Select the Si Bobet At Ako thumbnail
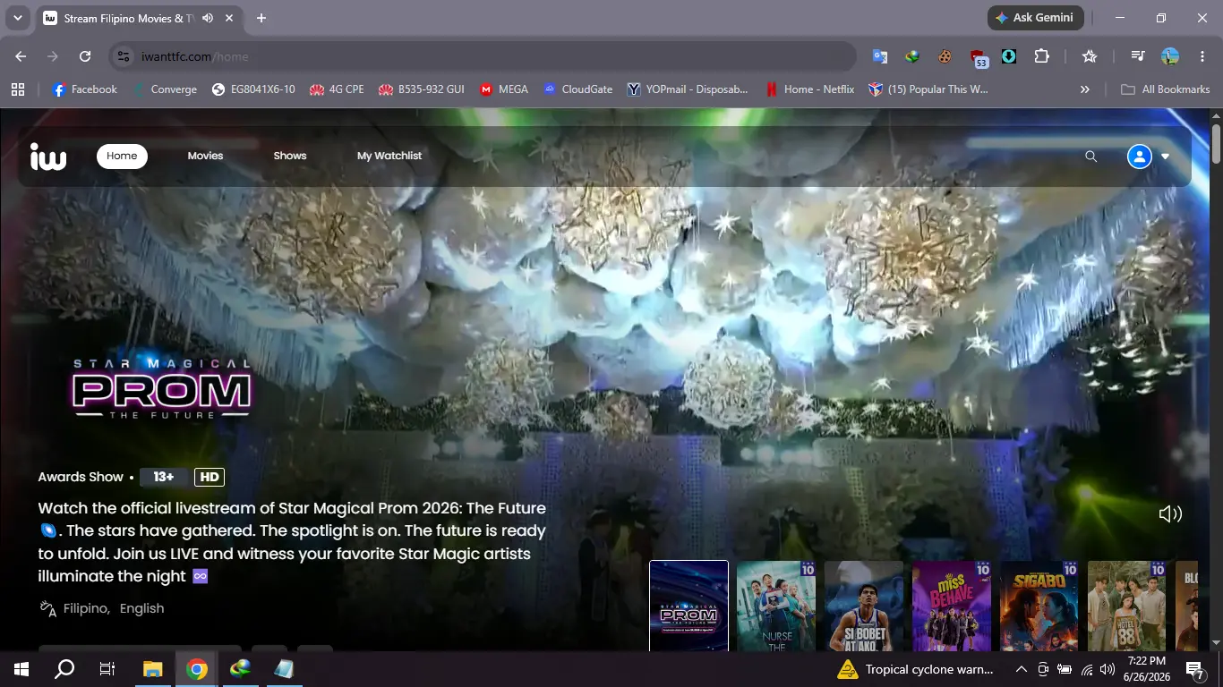Image resolution: width=1223 pixels, height=687 pixels. 864,606
